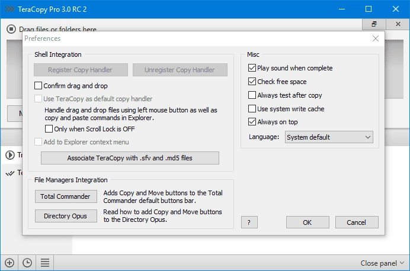Viewport: 410px width, 271px height.
Task: Click the 'Drag files or folders here' text
Action: pos(58,29)
